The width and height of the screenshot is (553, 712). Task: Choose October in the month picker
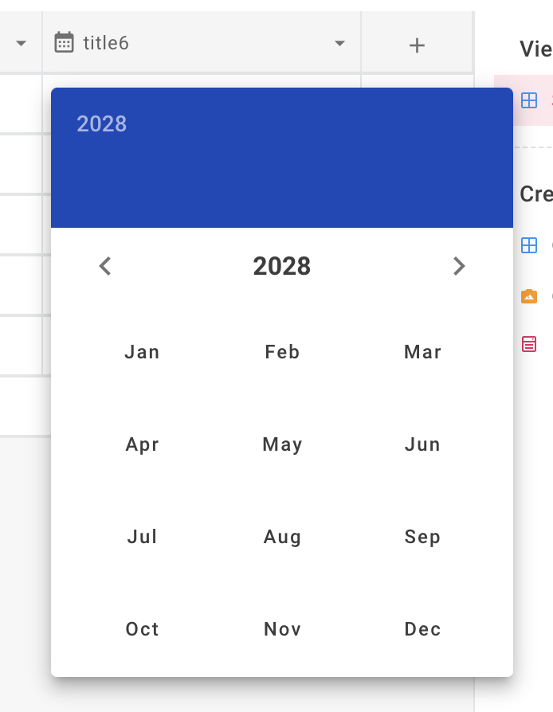(x=142, y=628)
